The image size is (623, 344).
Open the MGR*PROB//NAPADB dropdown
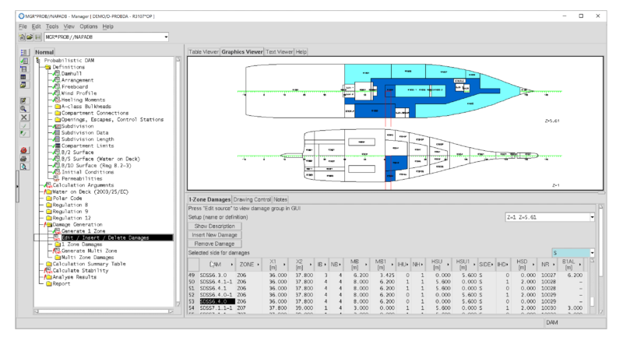coord(166,37)
